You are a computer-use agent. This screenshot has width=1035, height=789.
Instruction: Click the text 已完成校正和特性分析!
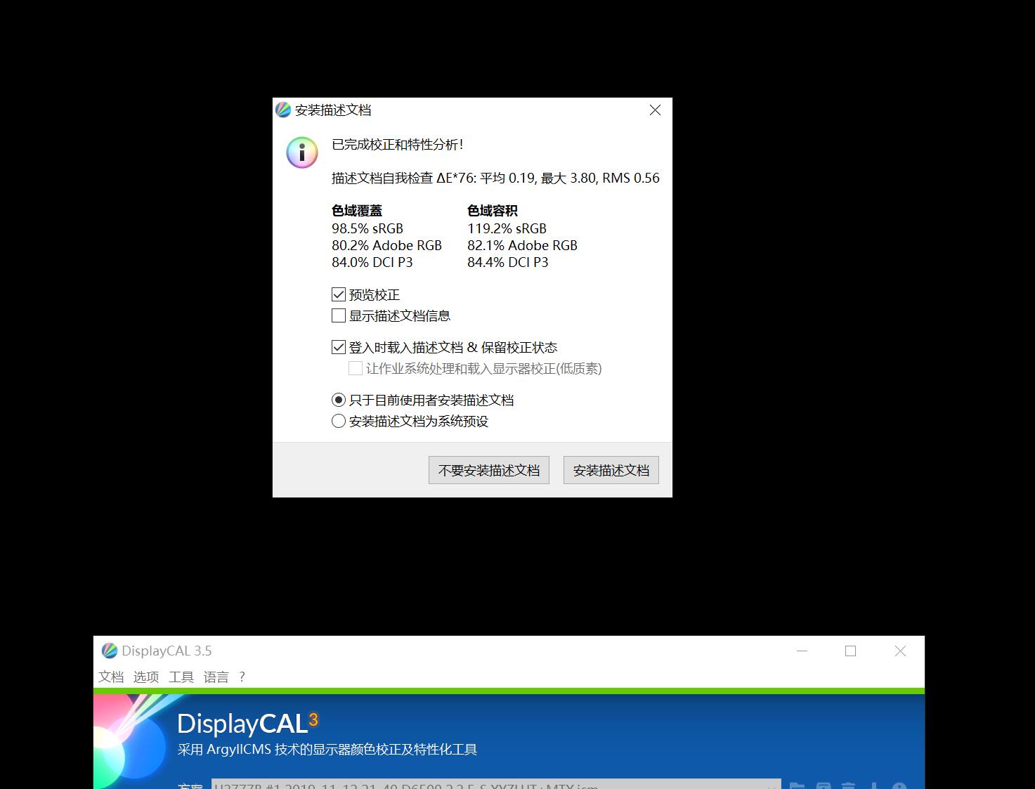[398, 145]
